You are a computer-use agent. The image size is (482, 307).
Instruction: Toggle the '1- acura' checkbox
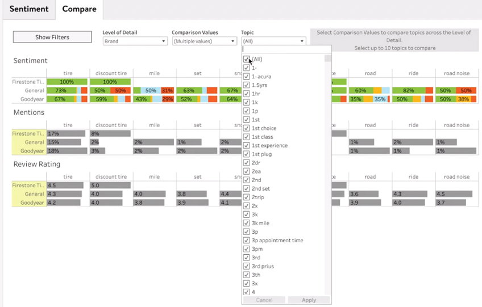[246, 76]
